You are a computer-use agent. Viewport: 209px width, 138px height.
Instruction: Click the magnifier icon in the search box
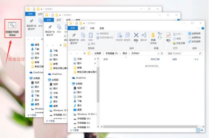pos(200,54)
